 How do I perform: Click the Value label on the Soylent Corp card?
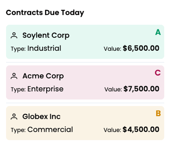(x=112, y=49)
